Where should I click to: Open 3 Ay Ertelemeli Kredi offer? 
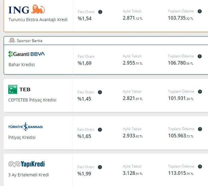29,175
